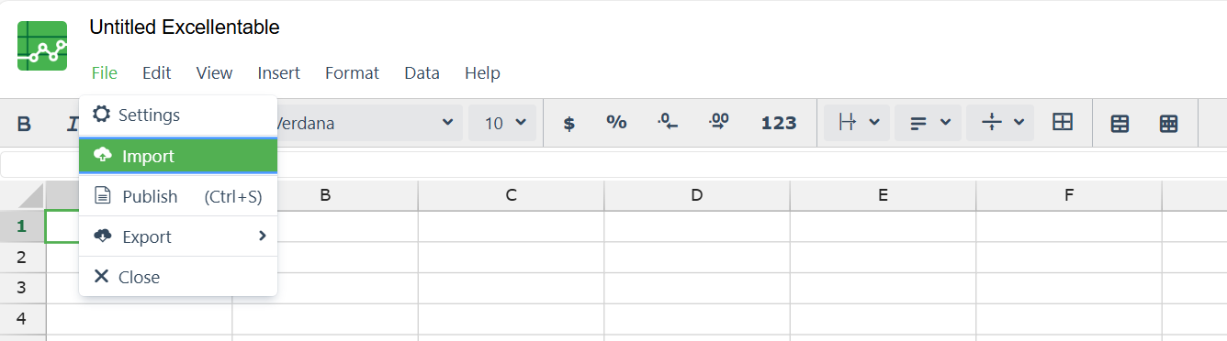Open the text wrapping dropdown
This screenshot has width=1227, height=341.
(x=857, y=123)
